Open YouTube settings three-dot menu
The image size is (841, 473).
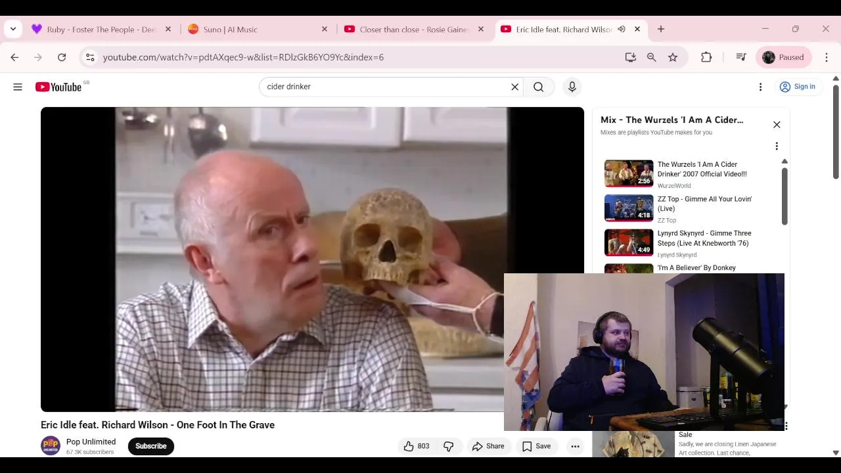coord(760,87)
